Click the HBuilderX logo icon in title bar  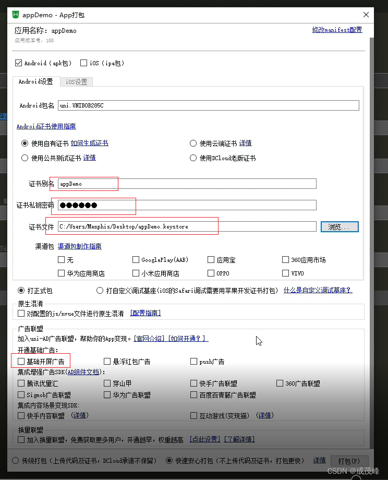click(x=15, y=15)
